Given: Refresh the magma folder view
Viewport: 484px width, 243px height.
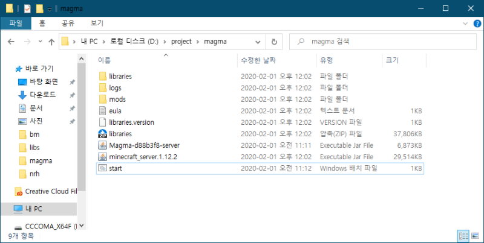Looking at the screenshot, I should [274, 42].
